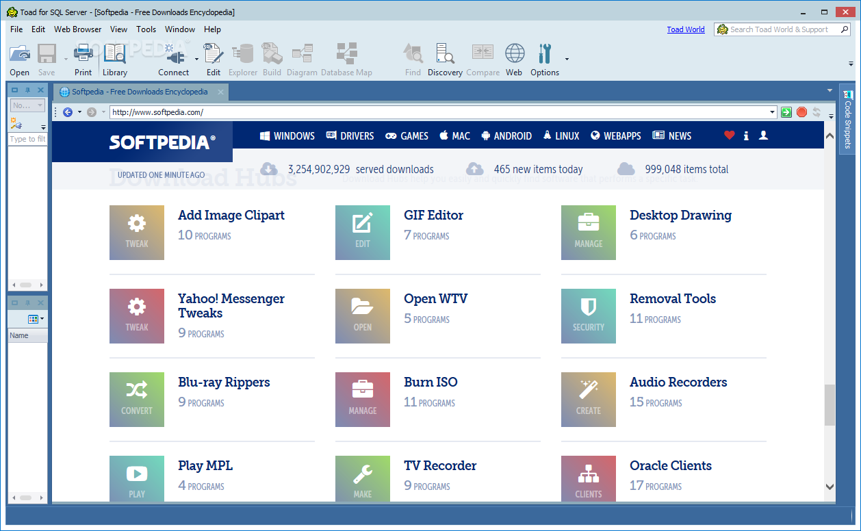The height and width of the screenshot is (531, 861).
Task: Open the Toad World link
Action: coord(685,29)
